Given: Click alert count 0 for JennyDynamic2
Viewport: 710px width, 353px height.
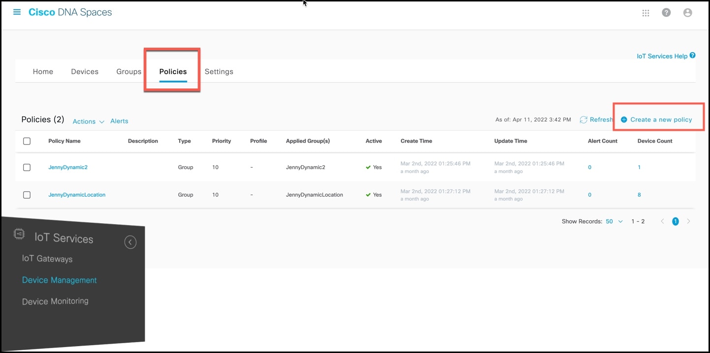Looking at the screenshot, I should point(590,167).
